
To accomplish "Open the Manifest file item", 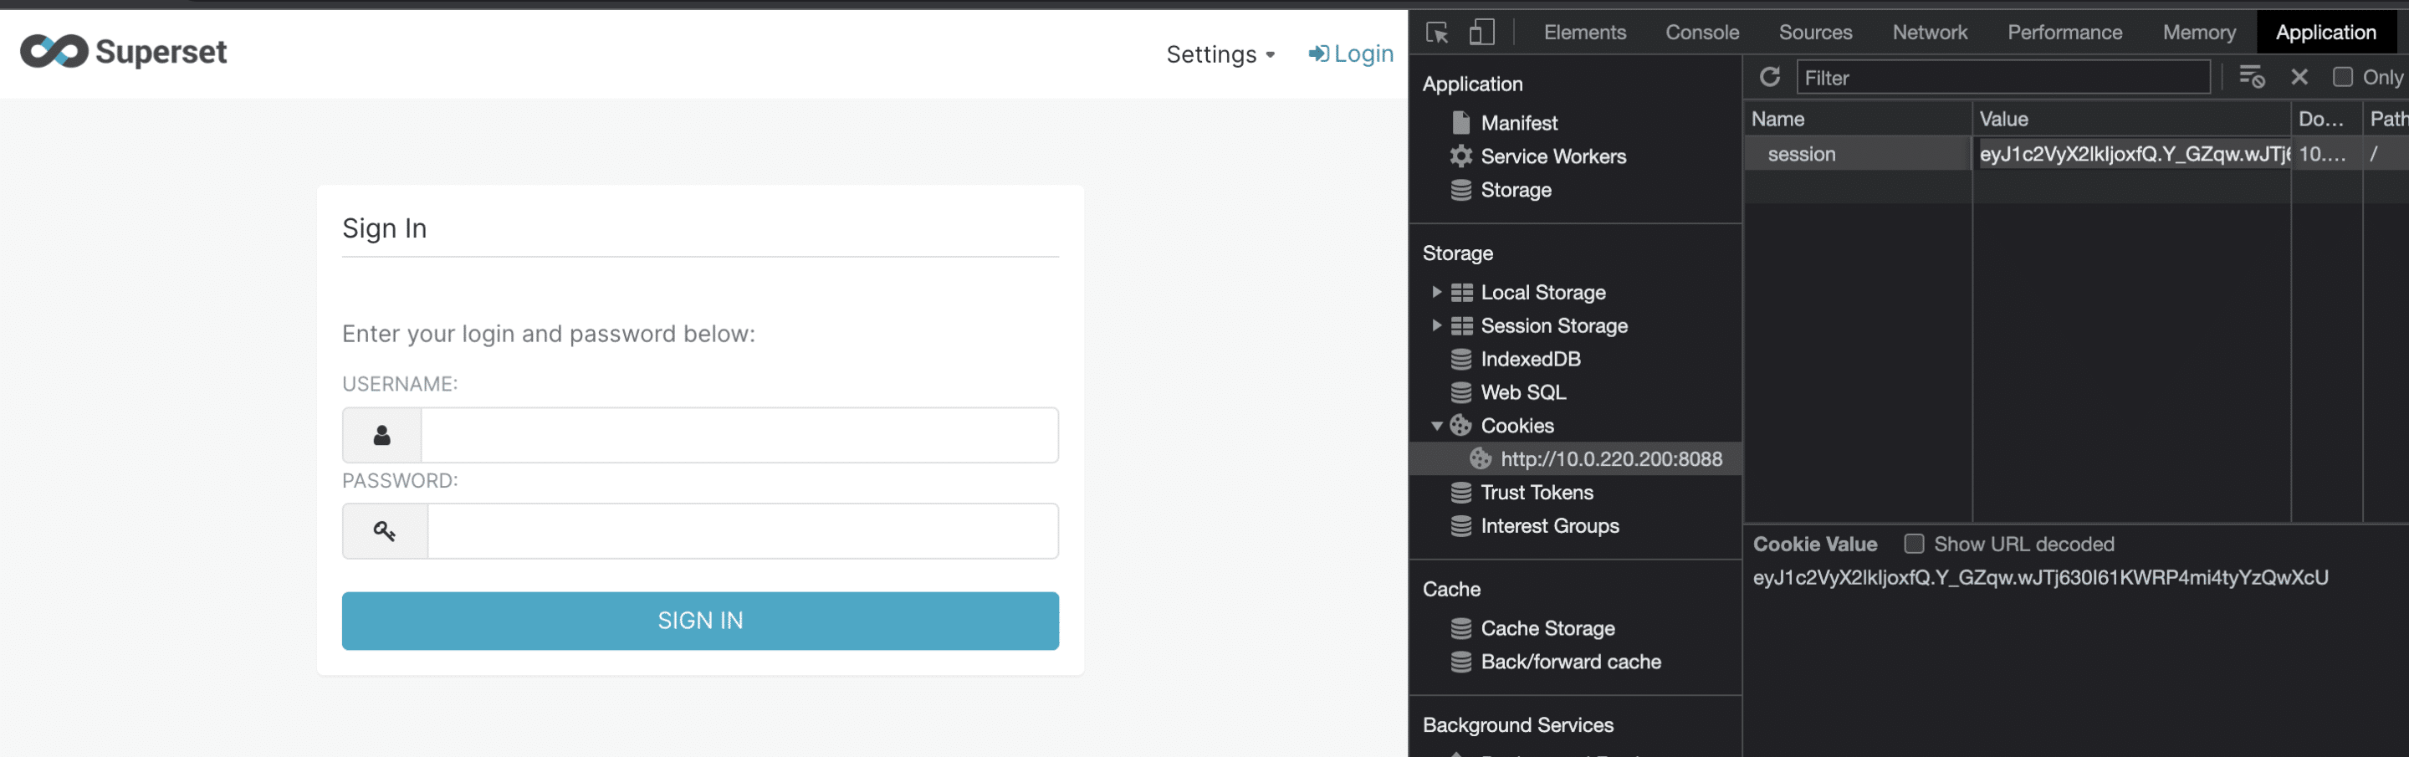I will click(x=1519, y=123).
